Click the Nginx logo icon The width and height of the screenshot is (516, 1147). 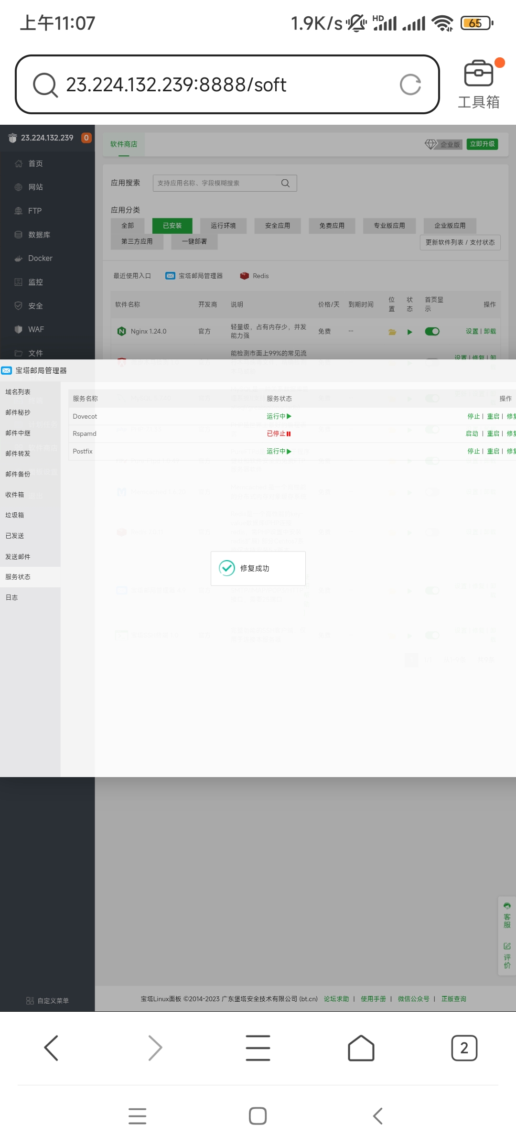pos(122,331)
